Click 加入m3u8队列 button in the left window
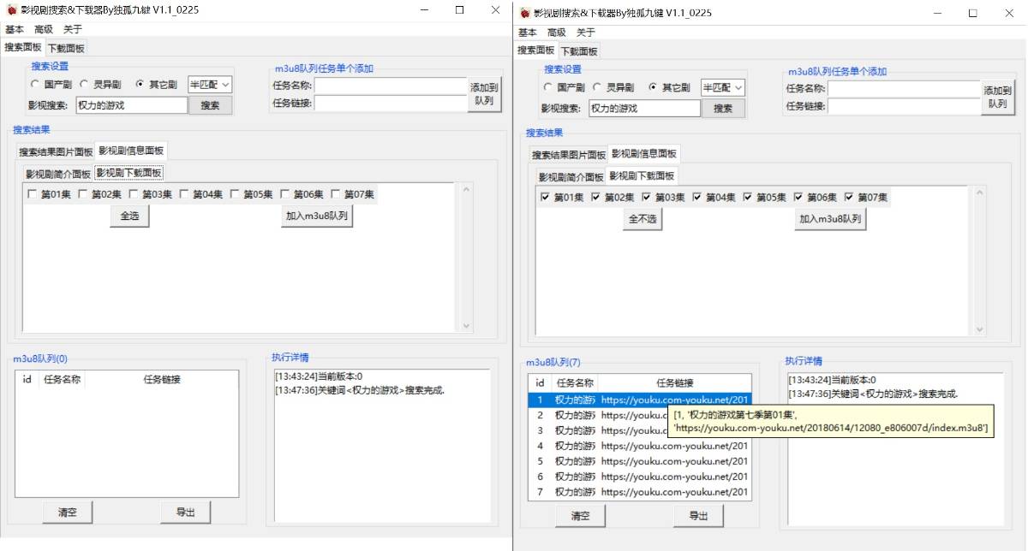 [x=317, y=216]
